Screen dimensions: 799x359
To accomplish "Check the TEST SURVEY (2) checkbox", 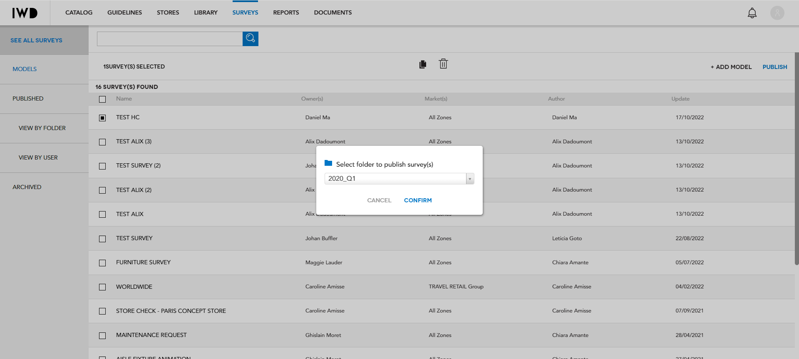I will click(102, 166).
